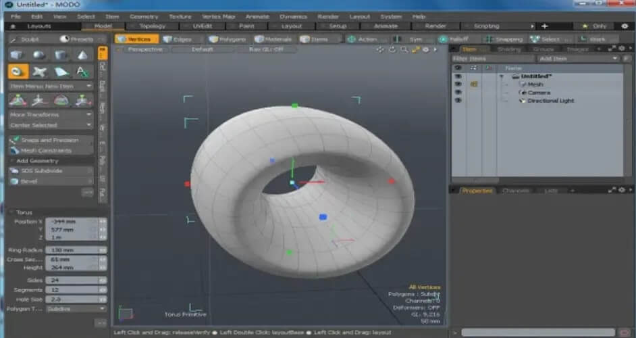The width and height of the screenshot is (636, 338).
Task: Toggle Snapping in the toolbar
Action: (x=504, y=39)
